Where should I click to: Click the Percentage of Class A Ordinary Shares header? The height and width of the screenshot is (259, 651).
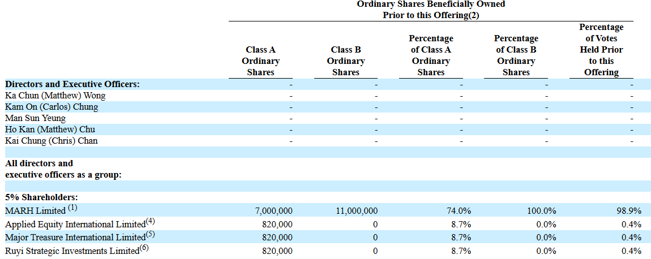[431, 55]
